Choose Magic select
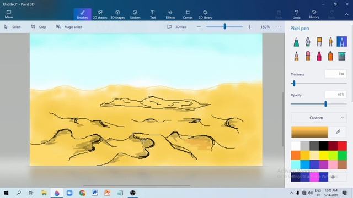Screen dimensions: 353x198 point(69,27)
